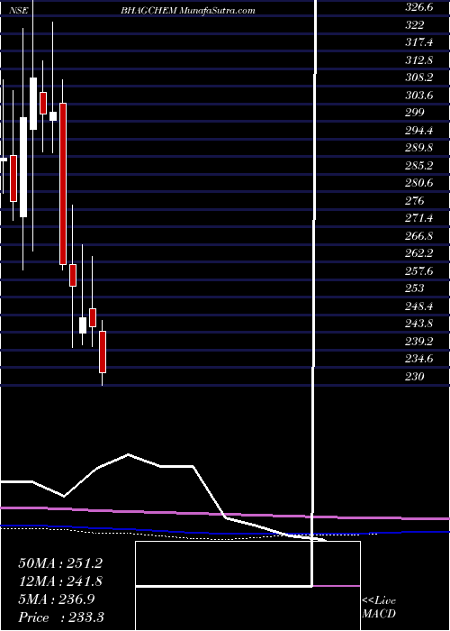
Task: Click the 50MA : 251.2 readout
Action: click(x=60, y=563)
